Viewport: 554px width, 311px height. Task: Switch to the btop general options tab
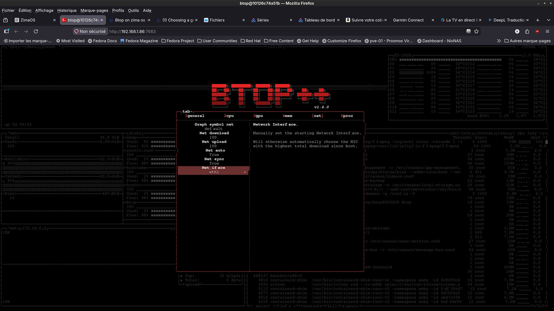tap(195, 116)
